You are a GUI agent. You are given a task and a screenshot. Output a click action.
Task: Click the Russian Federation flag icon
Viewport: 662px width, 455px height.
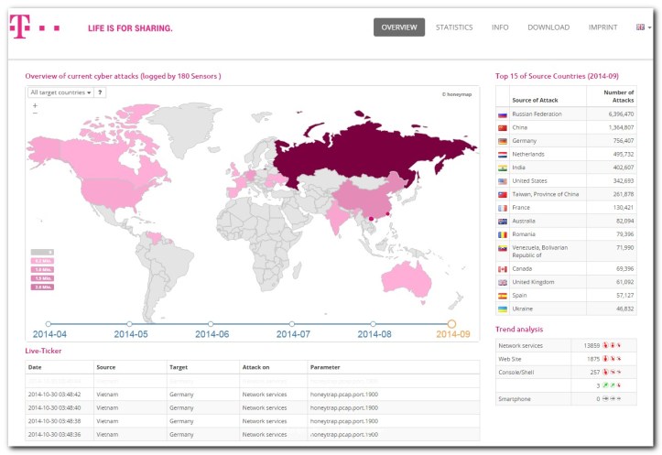click(502, 114)
